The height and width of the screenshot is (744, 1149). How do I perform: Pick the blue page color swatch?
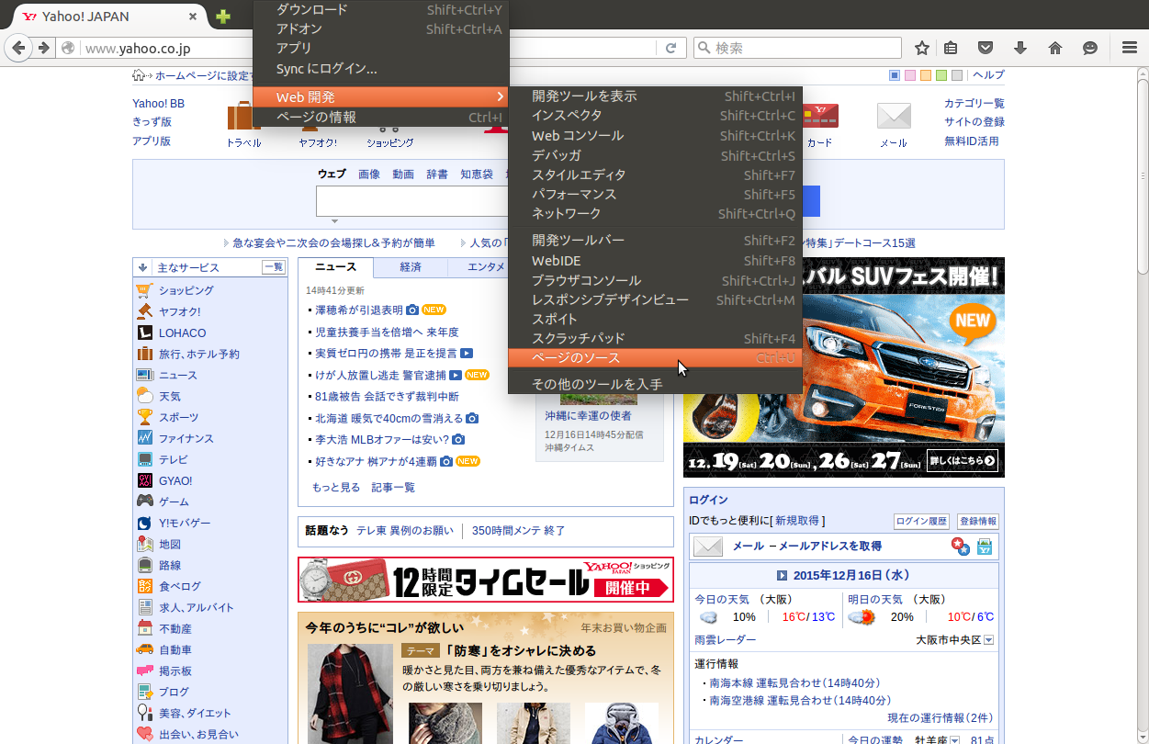tap(896, 75)
